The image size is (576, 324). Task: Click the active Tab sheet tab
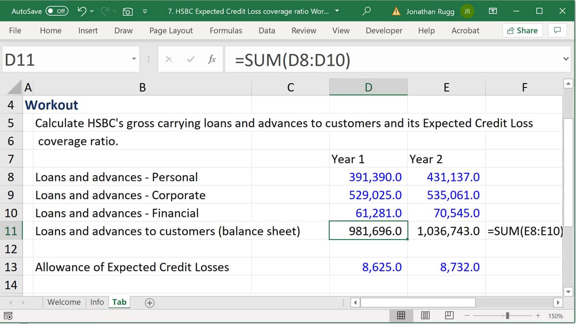119,302
